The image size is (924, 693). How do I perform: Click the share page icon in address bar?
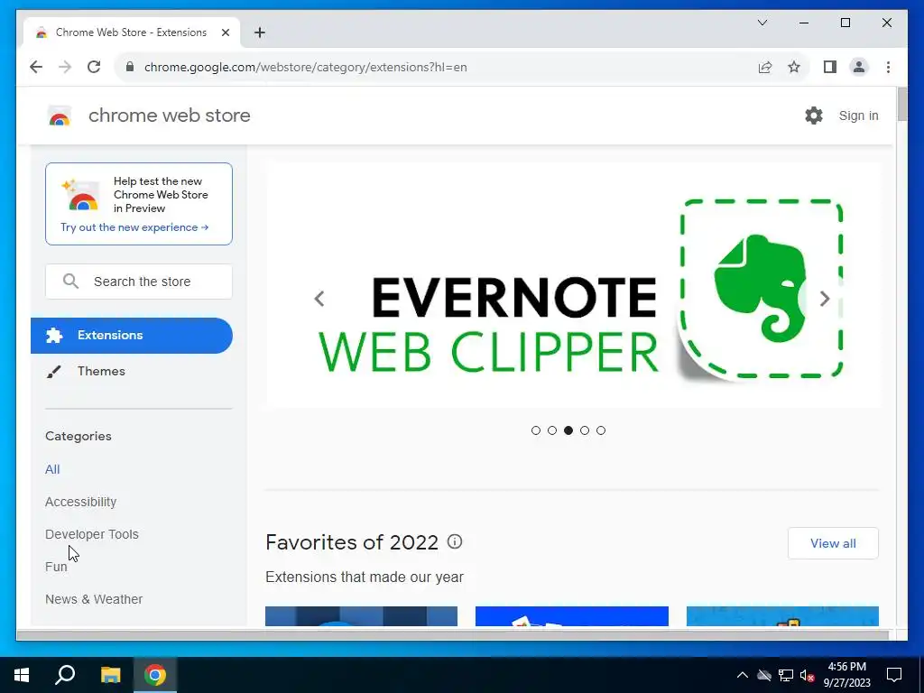(x=765, y=67)
